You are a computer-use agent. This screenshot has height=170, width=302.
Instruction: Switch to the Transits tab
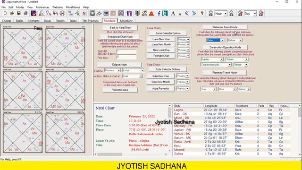coord(60,21)
